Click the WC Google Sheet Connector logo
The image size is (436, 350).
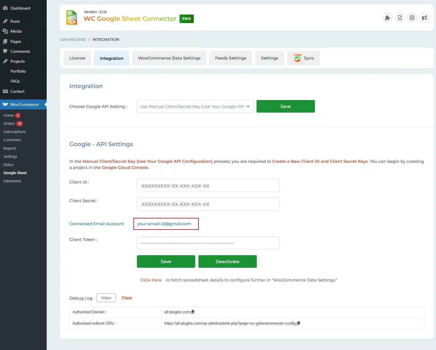pos(72,18)
